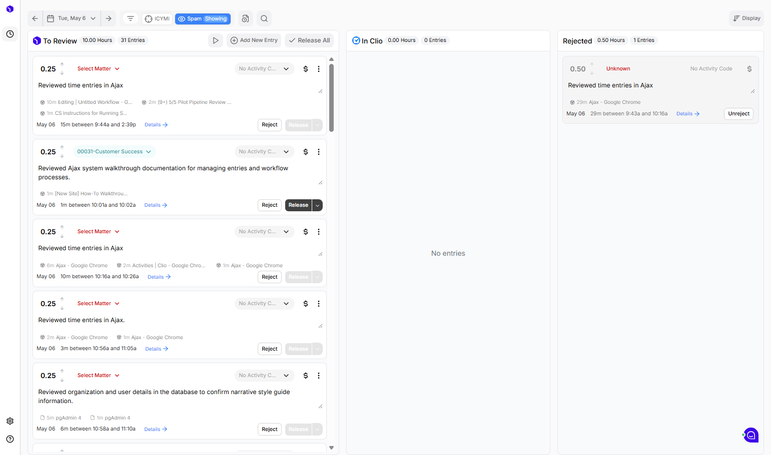Reject the 10:56a–11:05a entry
This screenshot has height=455, width=771.
270,349
